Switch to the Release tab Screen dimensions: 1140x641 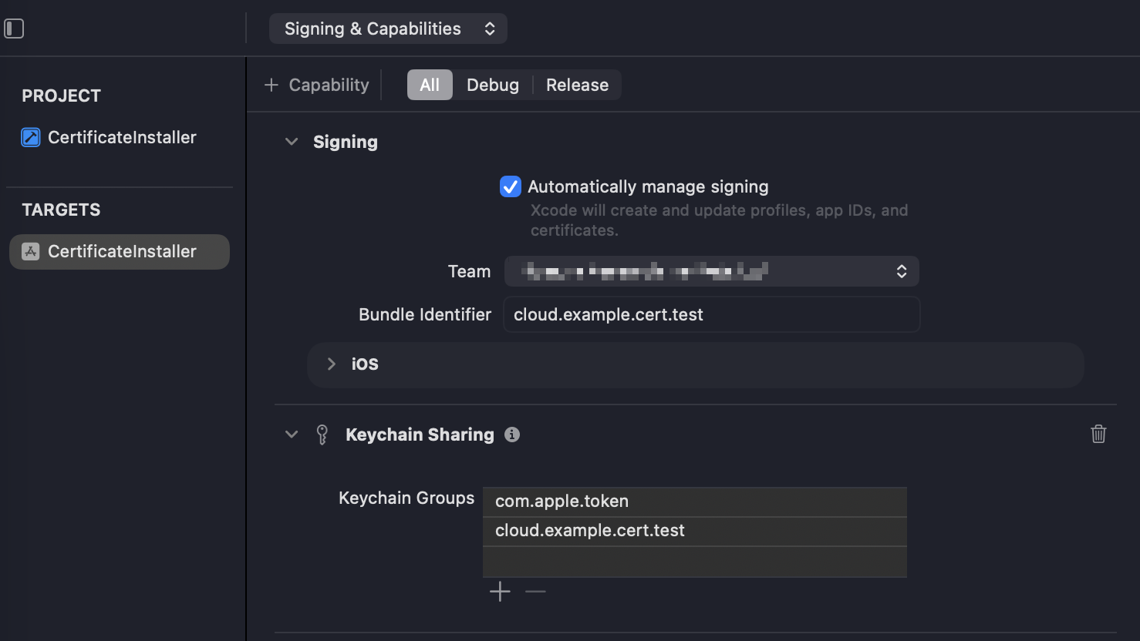click(x=577, y=85)
